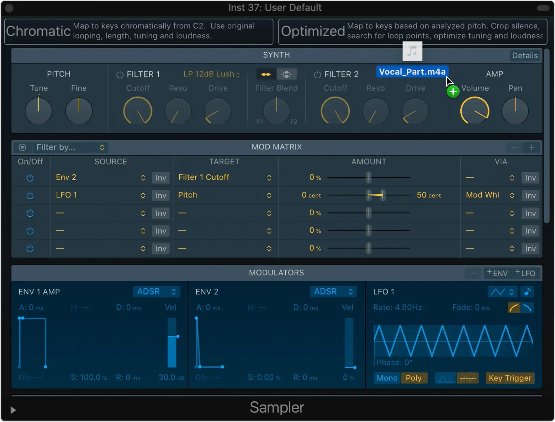Viewport: 555px width, 422px height.
Task: Disable the Env 2 routing power button
Action: (30, 178)
